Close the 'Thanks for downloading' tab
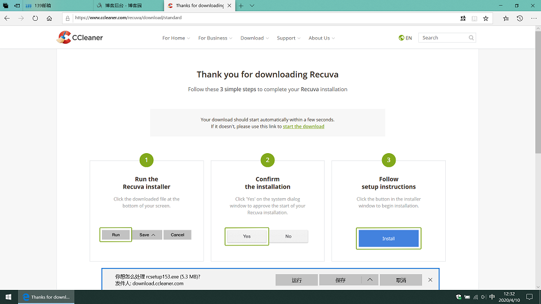 tap(229, 6)
